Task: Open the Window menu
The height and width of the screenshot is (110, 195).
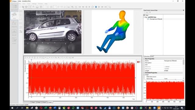Action: pyautogui.click(x=41, y=4)
